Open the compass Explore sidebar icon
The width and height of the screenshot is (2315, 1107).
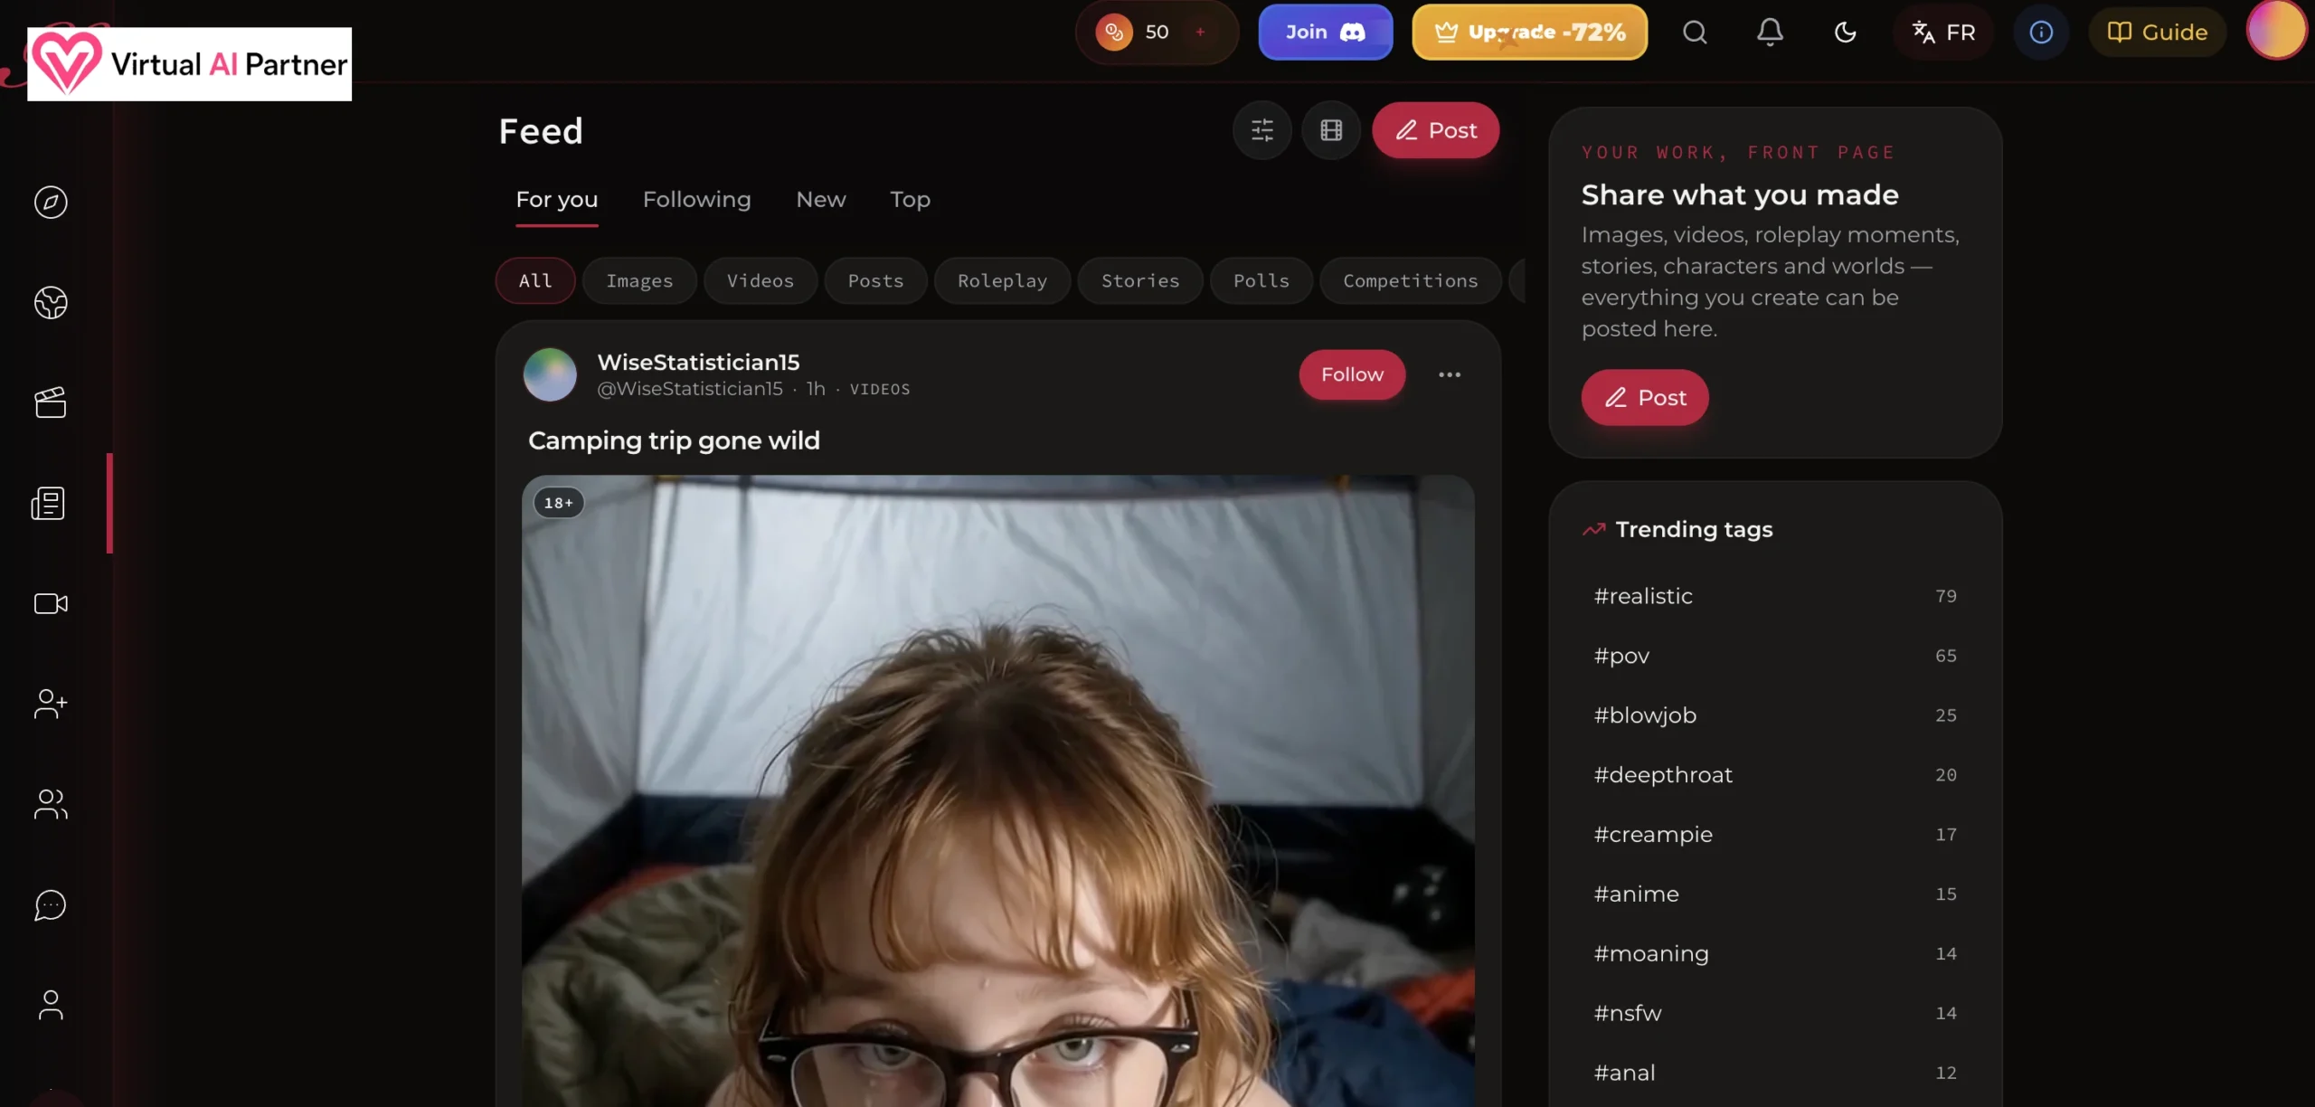(x=51, y=202)
